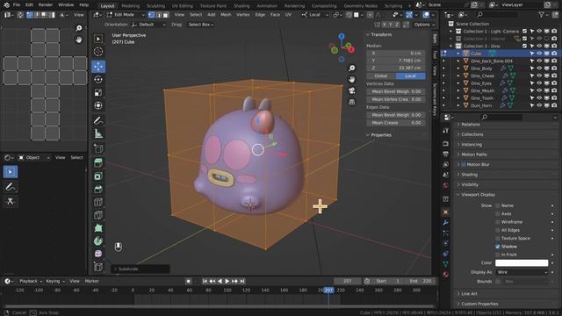562x316 pixels.
Task: Open the Local transform orientation dropdown
Action: pos(315,15)
